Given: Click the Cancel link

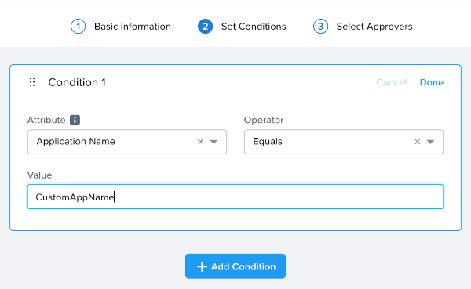Looking at the screenshot, I should click(392, 82).
